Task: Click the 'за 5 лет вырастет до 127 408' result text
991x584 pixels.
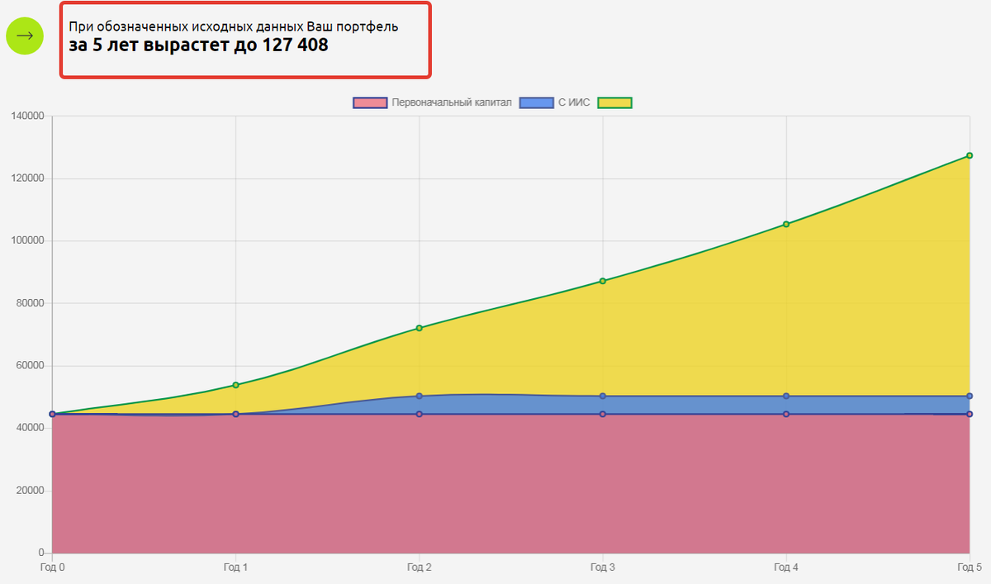Action: 198,46
